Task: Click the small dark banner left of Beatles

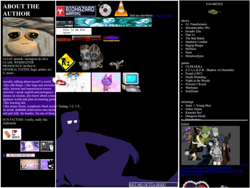Action: 65,24
